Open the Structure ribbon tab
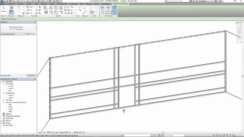This screenshot has height=137, width=244. [x=21, y=4]
